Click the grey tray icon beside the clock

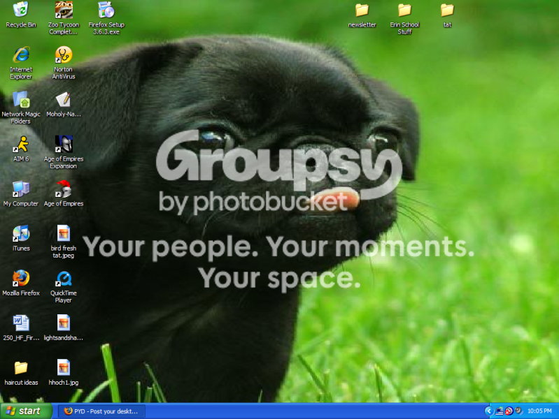point(518,411)
